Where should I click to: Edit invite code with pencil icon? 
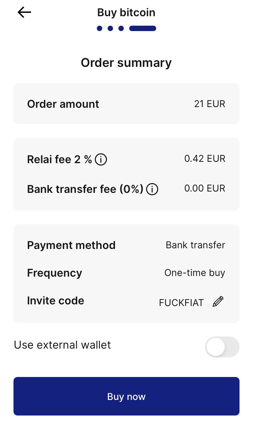pos(218,302)
